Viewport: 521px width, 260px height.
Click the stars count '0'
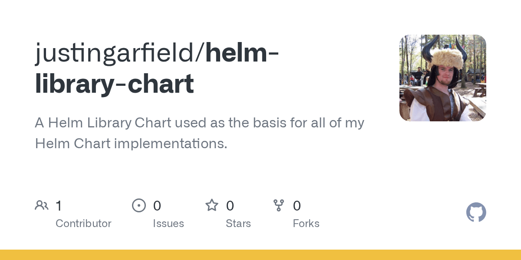click(x=230, y=205)
